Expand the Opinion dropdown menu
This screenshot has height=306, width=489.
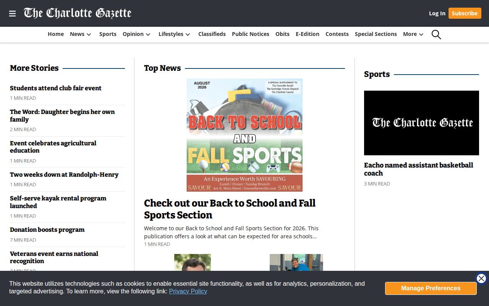tap(137, 34)
